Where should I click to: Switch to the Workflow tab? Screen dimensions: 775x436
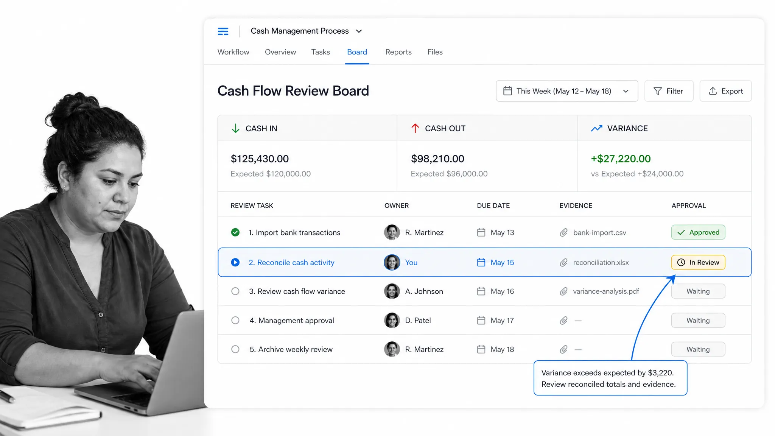(233, 52)
